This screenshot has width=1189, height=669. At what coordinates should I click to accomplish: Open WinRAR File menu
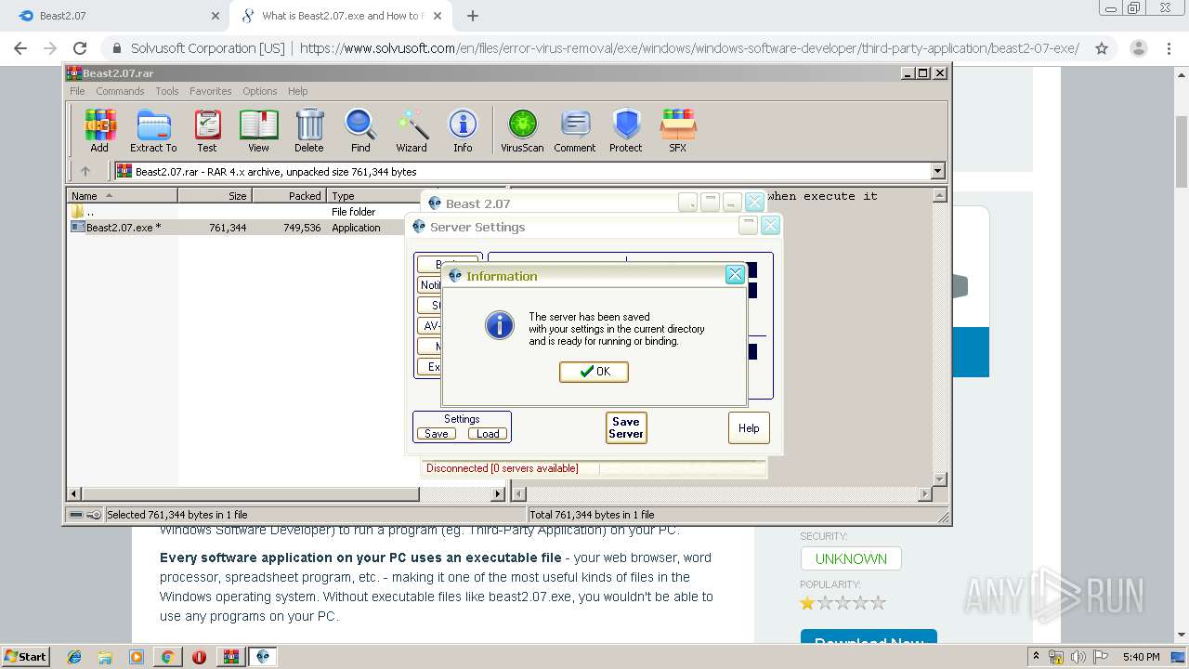77,91
